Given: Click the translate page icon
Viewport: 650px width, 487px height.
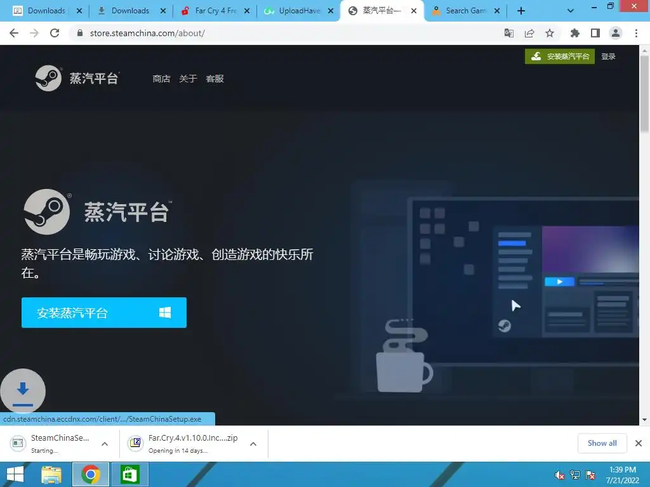Looking at the screenshot, I should 508,33.
